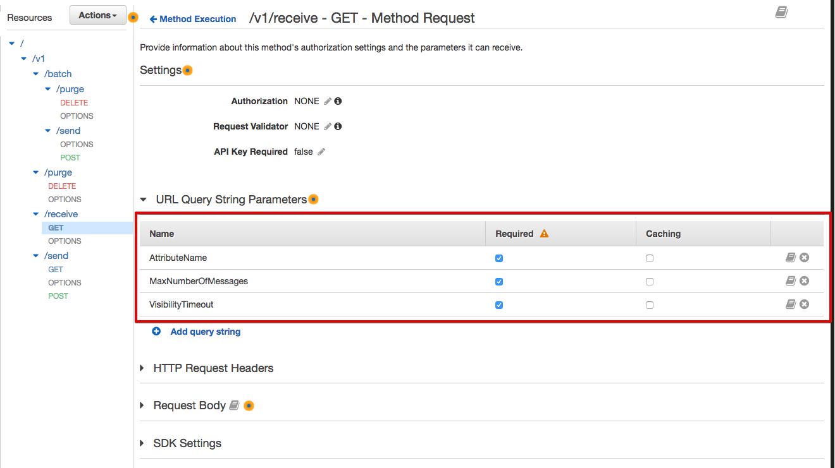
Task: Toggle Required checkbox for VisibilityTimeout
Action: click(499, 305)
